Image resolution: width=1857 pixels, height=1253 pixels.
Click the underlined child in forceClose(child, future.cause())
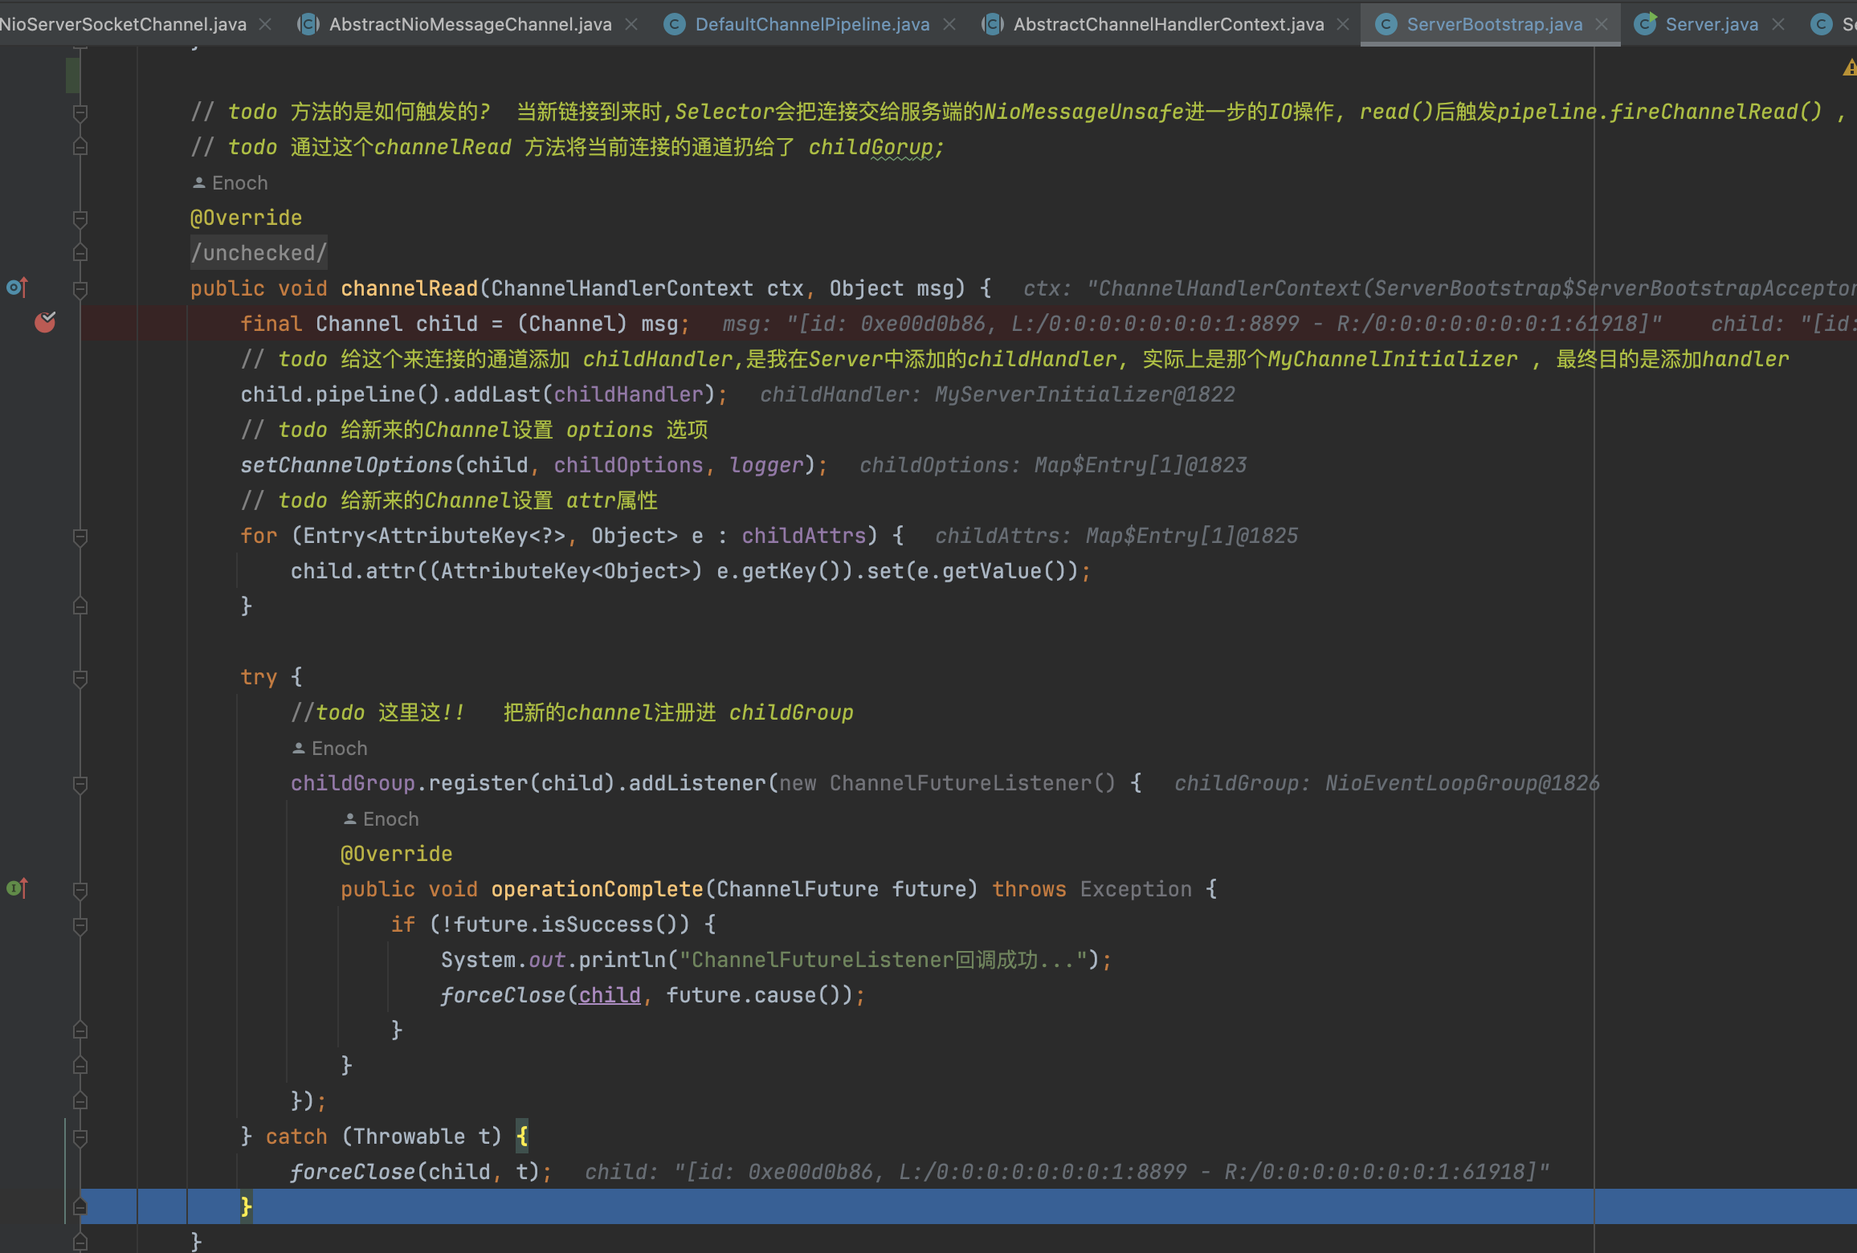coord(610,995)
